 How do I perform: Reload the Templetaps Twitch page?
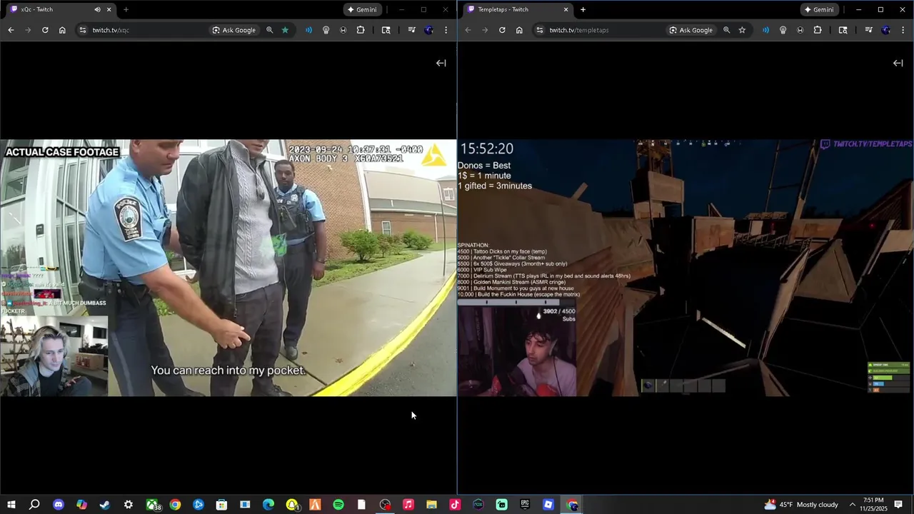(502, 30)
